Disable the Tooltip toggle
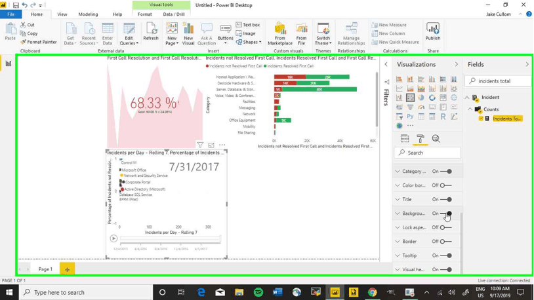This screenshot has width=534, height=300. coord(446,255)
